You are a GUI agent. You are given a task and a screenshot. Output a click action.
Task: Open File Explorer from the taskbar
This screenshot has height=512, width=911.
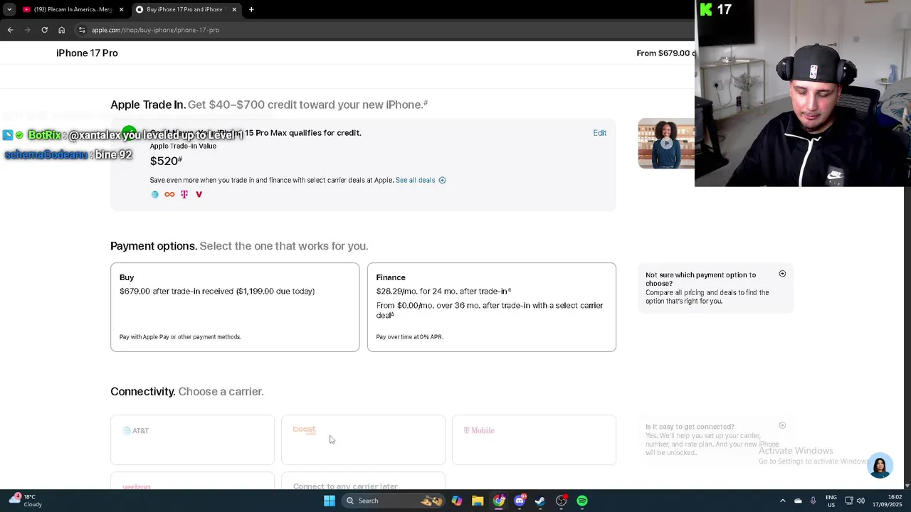pyautogui.click(x=478, y=501)
